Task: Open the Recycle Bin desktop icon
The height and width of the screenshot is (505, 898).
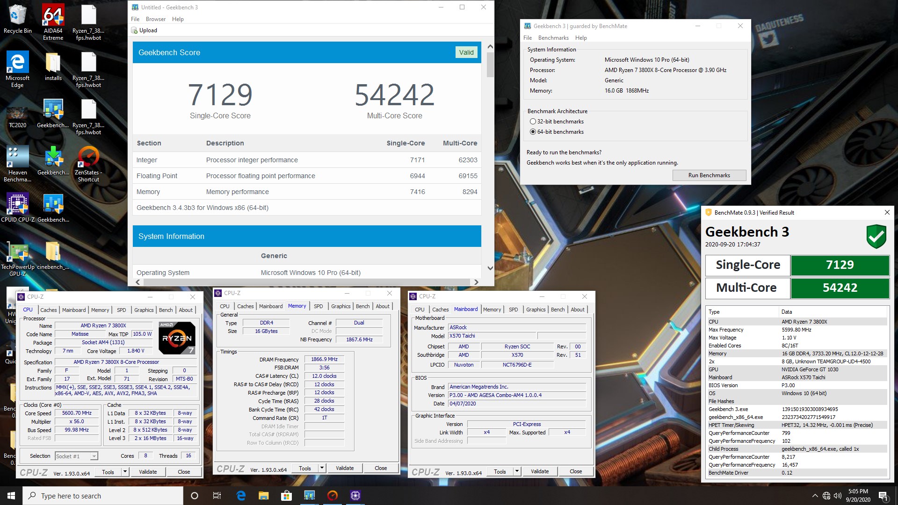Action: [x=17, y=19]
